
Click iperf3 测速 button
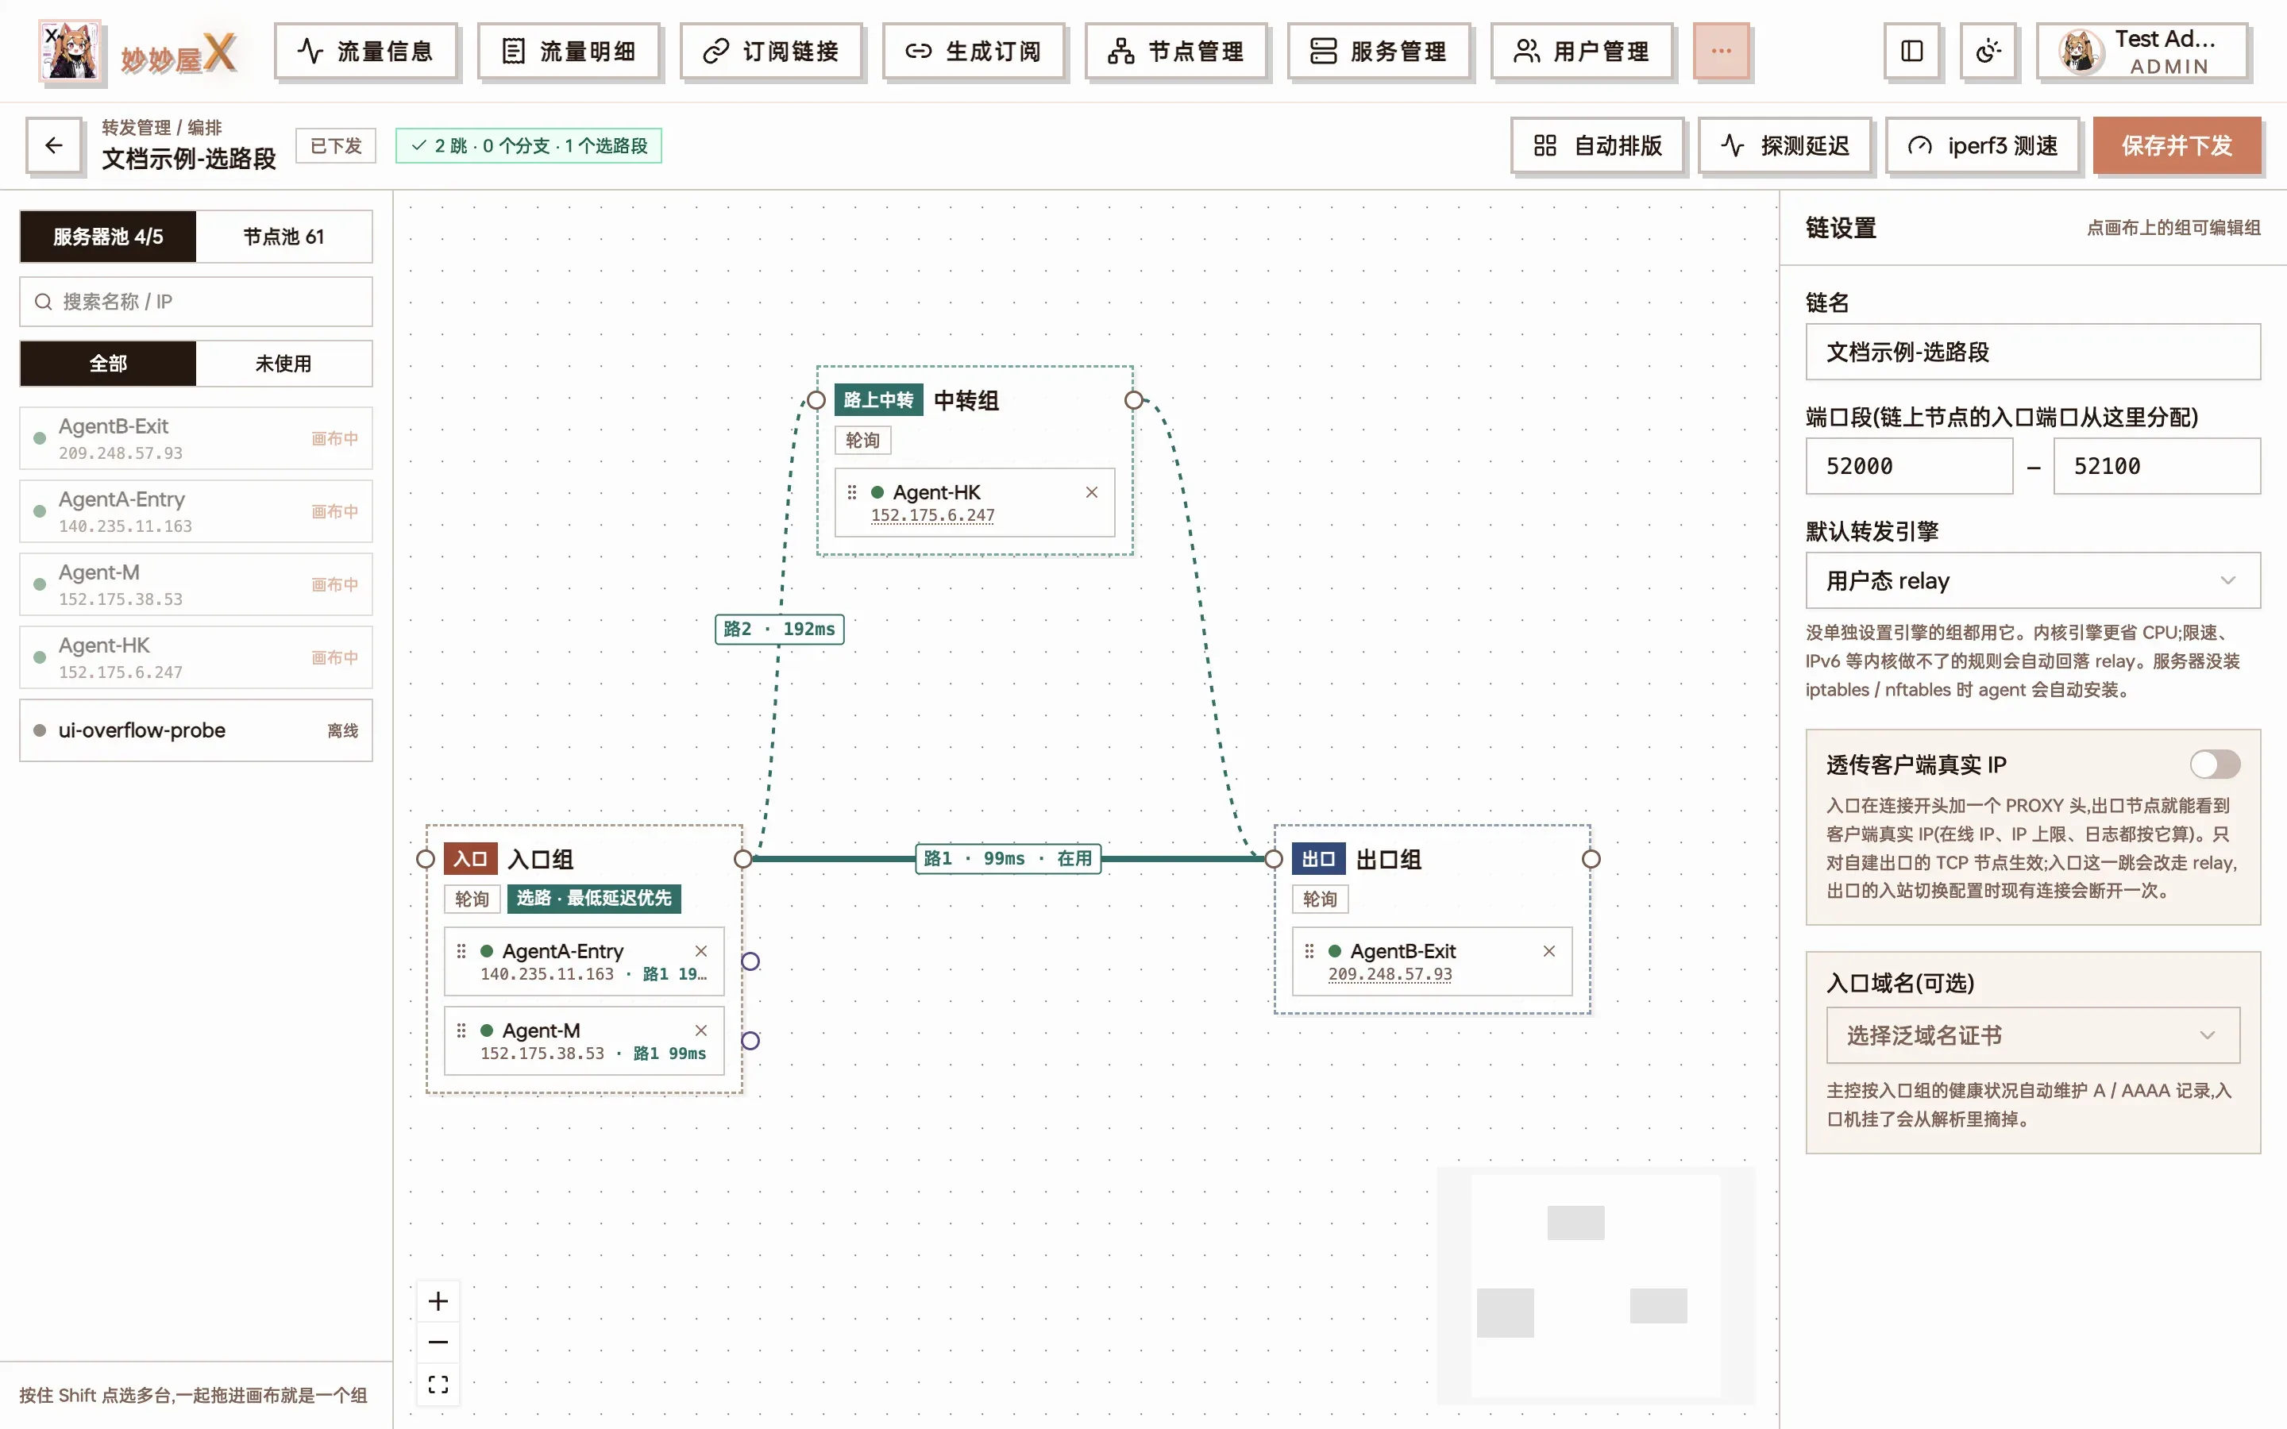click(x=1983, y=145)
